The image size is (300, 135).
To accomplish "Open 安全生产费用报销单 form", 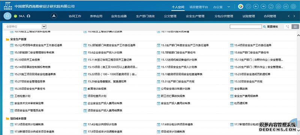I will tap(246, 96).
